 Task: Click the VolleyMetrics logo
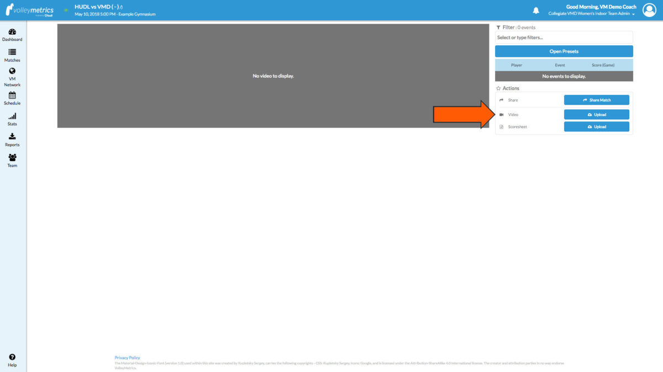30,9
